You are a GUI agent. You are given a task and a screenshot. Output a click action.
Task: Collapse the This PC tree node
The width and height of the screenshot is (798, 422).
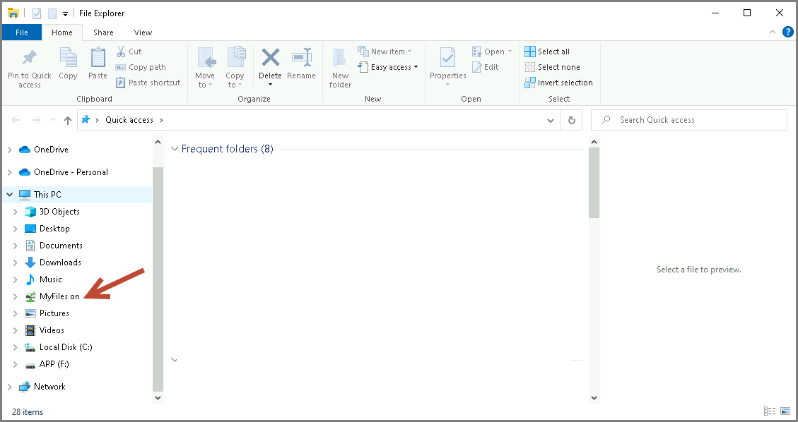pyautogui.click(x=9, y=194)
